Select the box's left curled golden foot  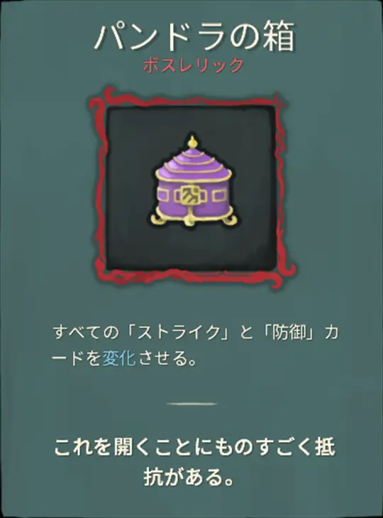pos(160,220)
